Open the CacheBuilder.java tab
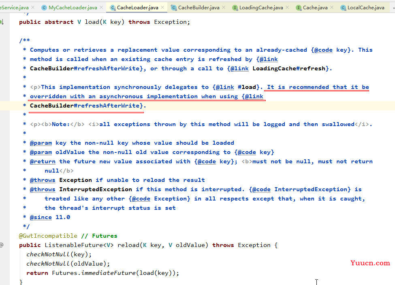The image size is (395, 285). [x=199, y=8]
